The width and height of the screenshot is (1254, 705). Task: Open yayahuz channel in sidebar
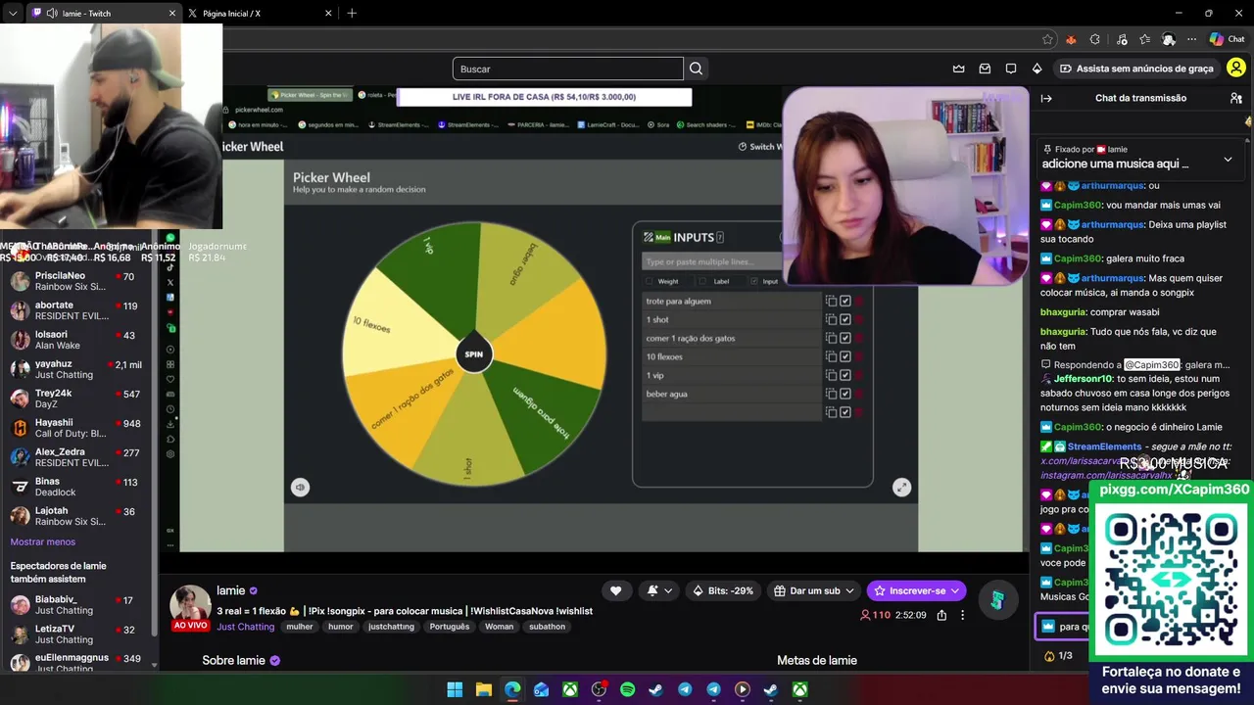(x=76, y=369)
